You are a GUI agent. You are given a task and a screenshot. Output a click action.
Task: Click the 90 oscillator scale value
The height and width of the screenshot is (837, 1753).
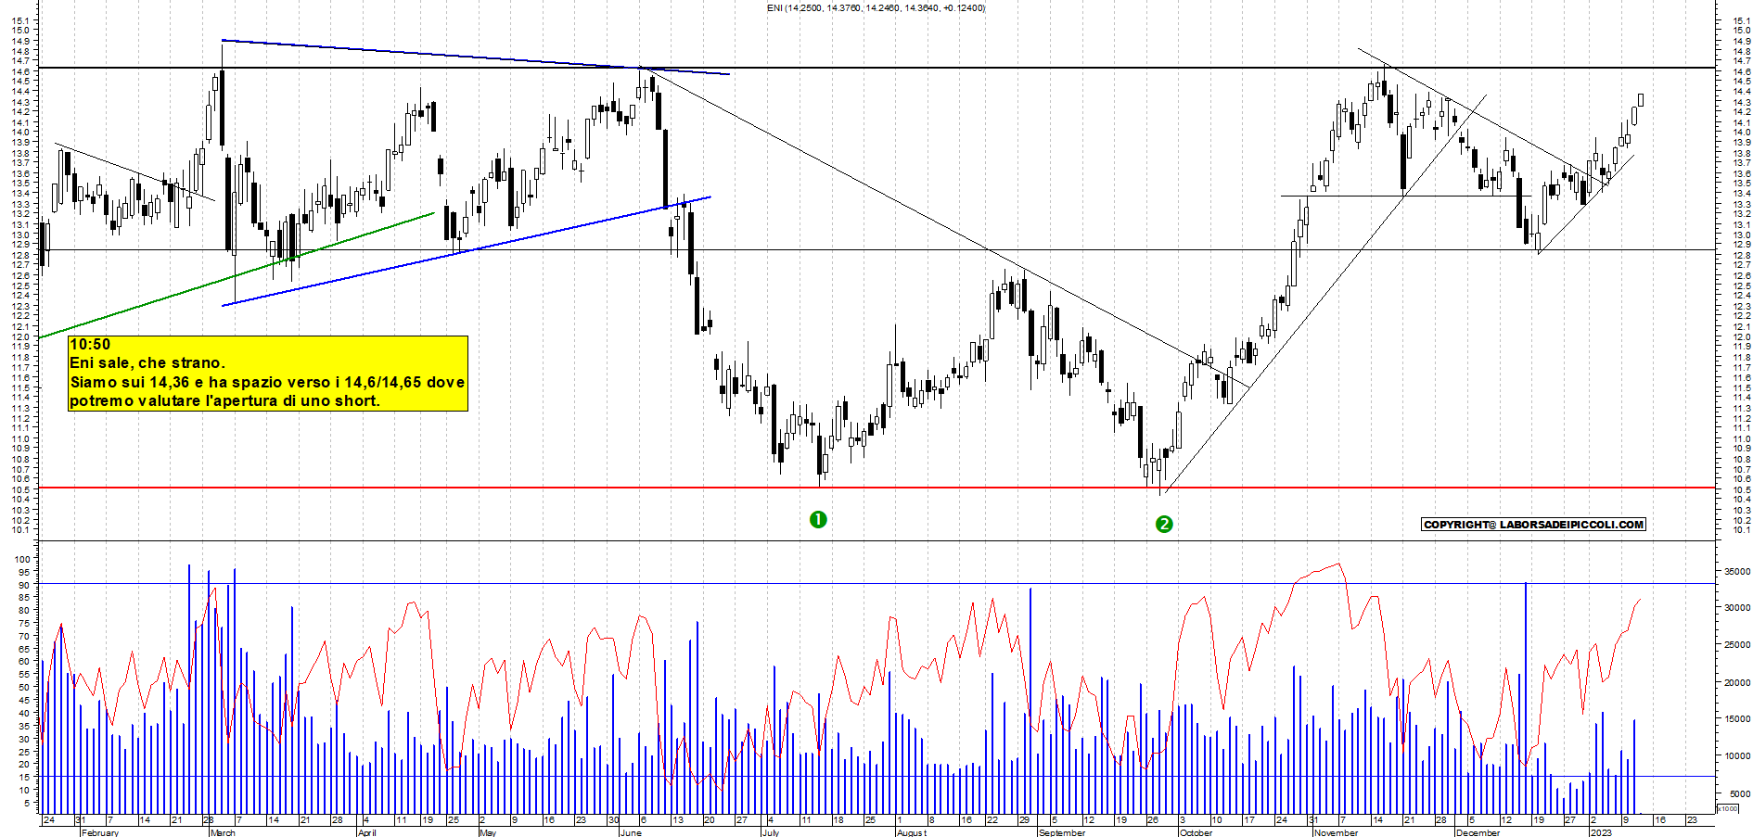(x=25, y=586)
